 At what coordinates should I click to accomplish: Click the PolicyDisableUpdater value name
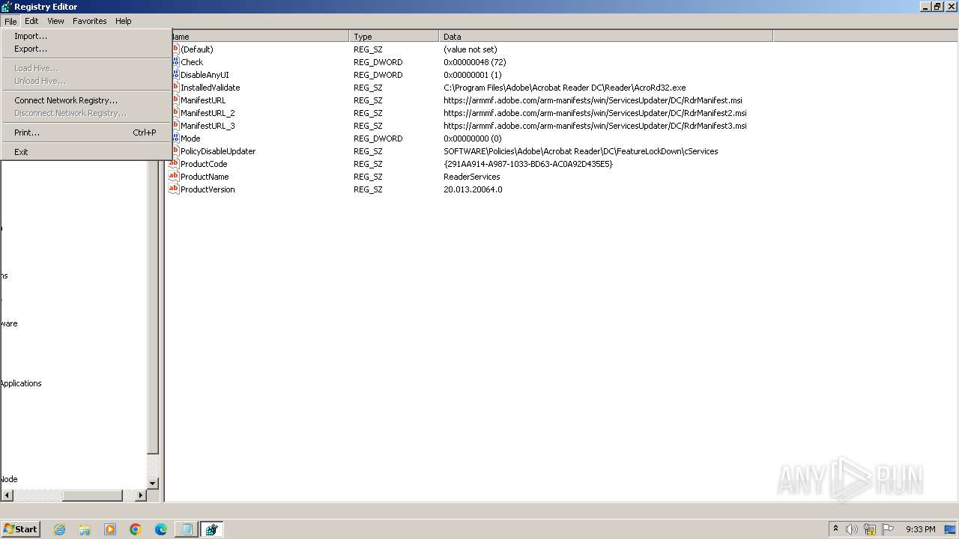pyautogui.click(x=218, y=151)
